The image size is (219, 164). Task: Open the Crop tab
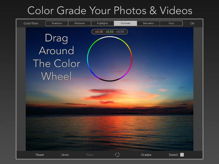click(171, 23)
